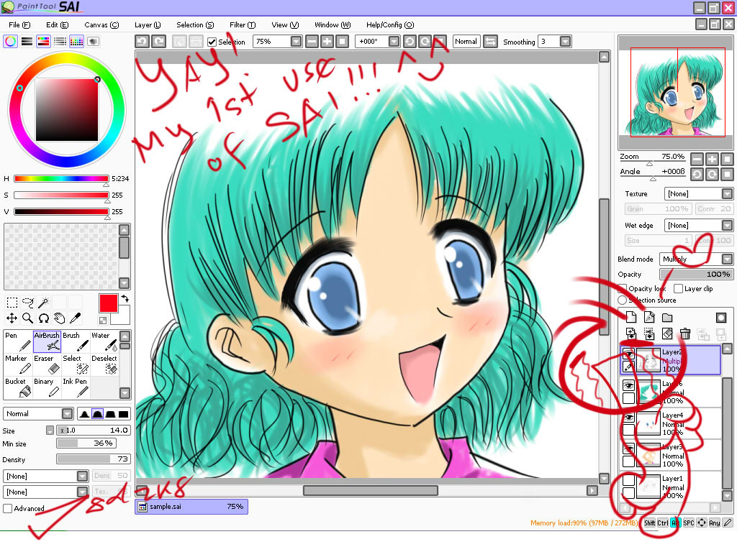
Task: Show the RGB slider panel
Action: coord(27,41)
